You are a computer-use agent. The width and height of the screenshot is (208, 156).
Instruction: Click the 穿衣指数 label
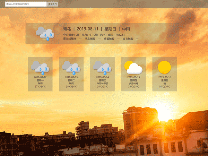131,39
